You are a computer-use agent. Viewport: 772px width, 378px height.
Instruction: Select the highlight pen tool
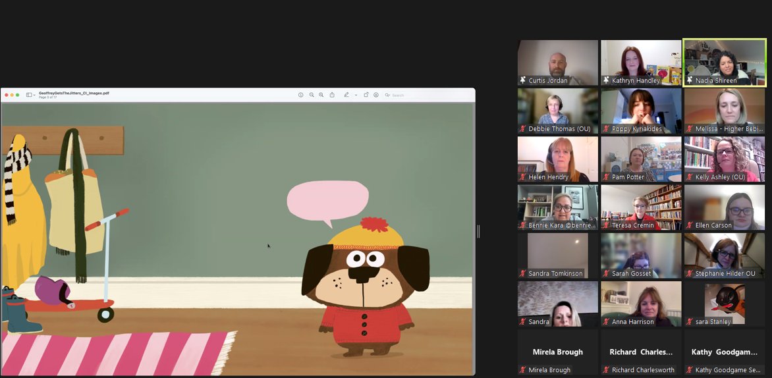point(346,95)
